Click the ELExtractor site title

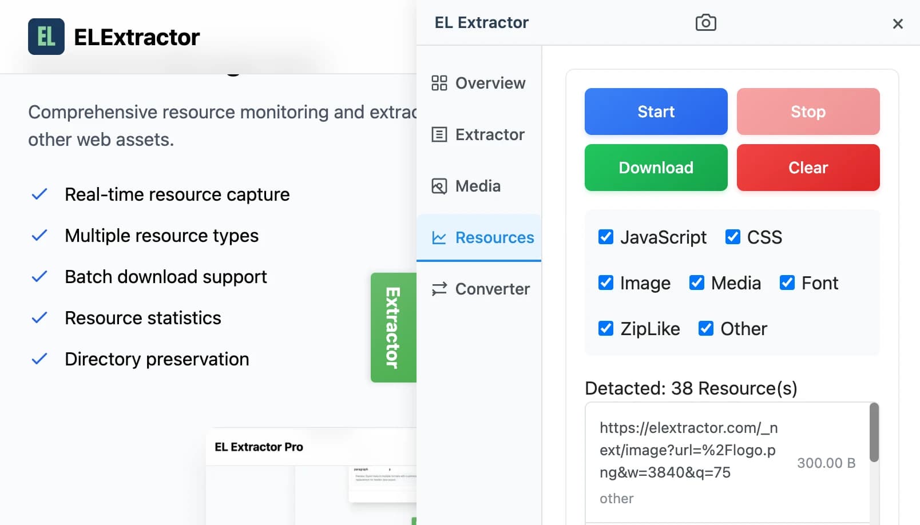[x=137, y=37]
